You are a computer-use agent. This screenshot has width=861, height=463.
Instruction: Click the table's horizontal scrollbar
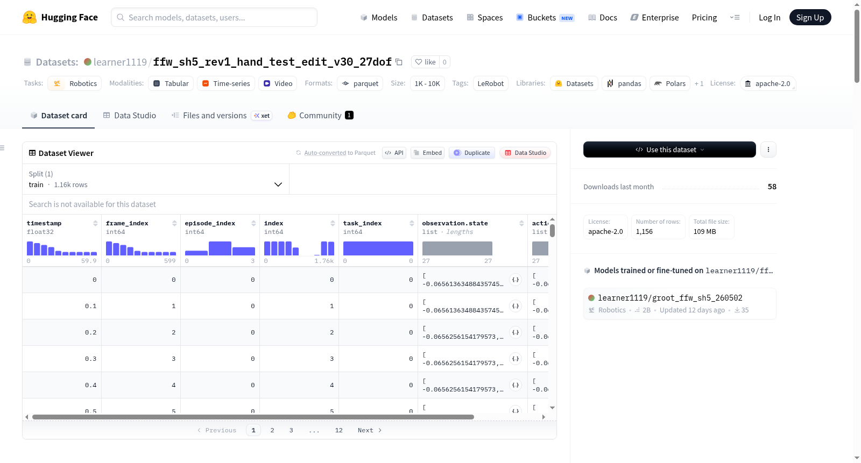coord(253,417)
